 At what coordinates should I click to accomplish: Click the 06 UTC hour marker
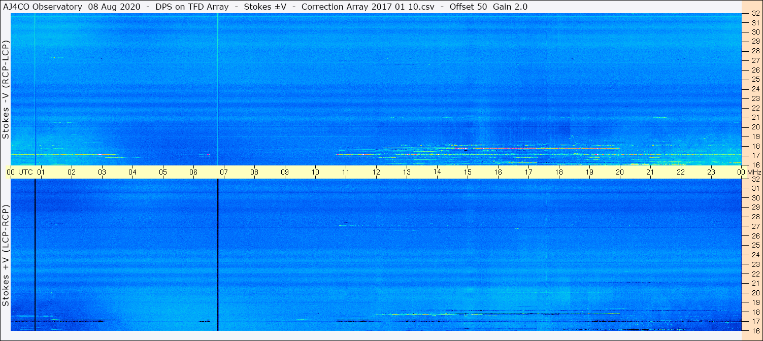tap(193, 173)
